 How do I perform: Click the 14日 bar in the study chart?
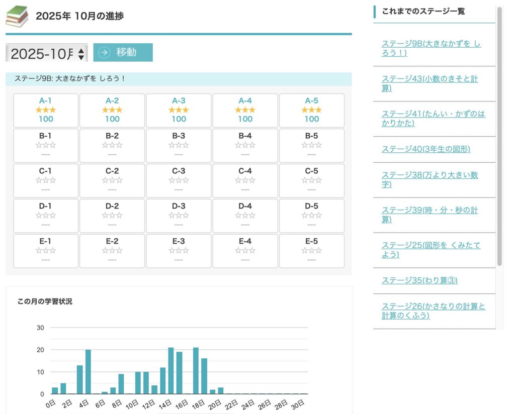point(171,371)
